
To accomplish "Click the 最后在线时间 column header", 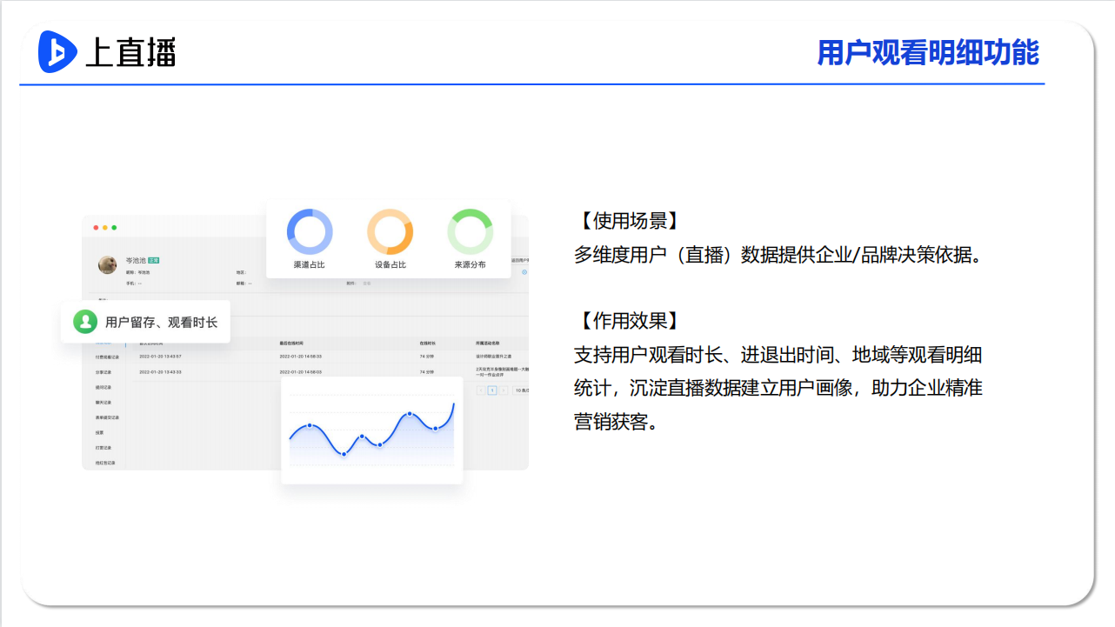I will [x=291, y=344].
